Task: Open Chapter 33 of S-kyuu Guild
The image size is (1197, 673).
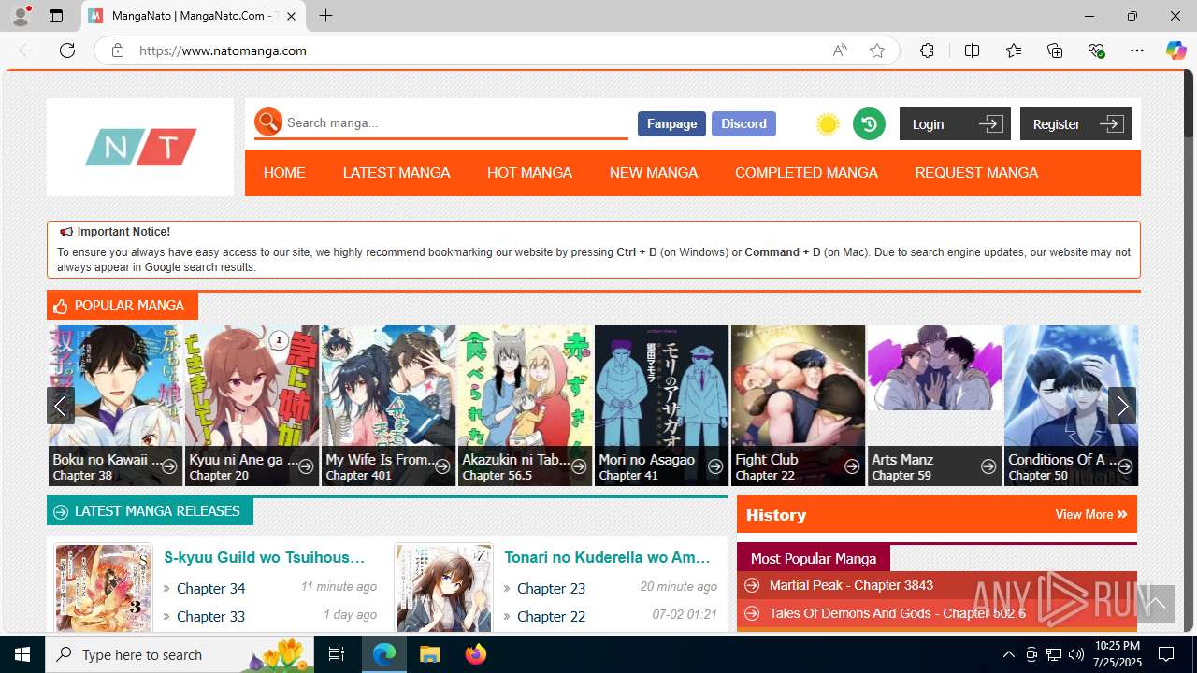Action: (x=211, y=616)
